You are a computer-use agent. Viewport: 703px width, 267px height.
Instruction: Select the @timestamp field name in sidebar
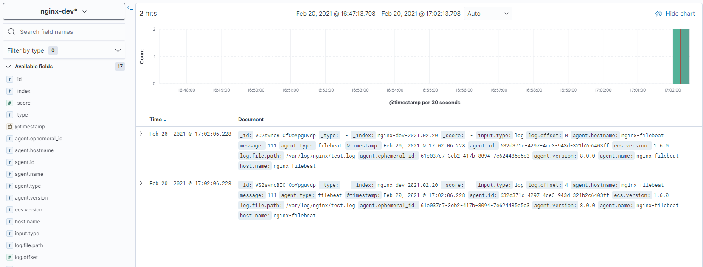pyautogui.click(x=30, y=127)
